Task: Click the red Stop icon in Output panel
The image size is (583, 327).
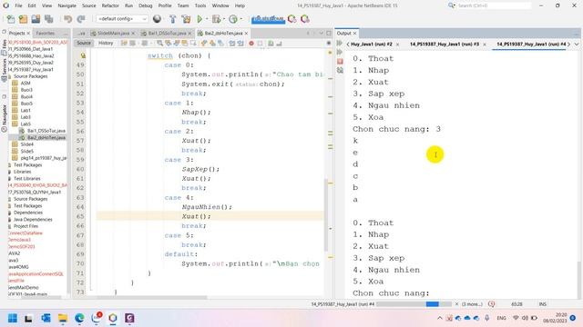Action: 340,61
